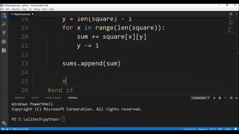239x134 pixels.
Task: Move panel to the right
Action: click(x=231, y=98)
